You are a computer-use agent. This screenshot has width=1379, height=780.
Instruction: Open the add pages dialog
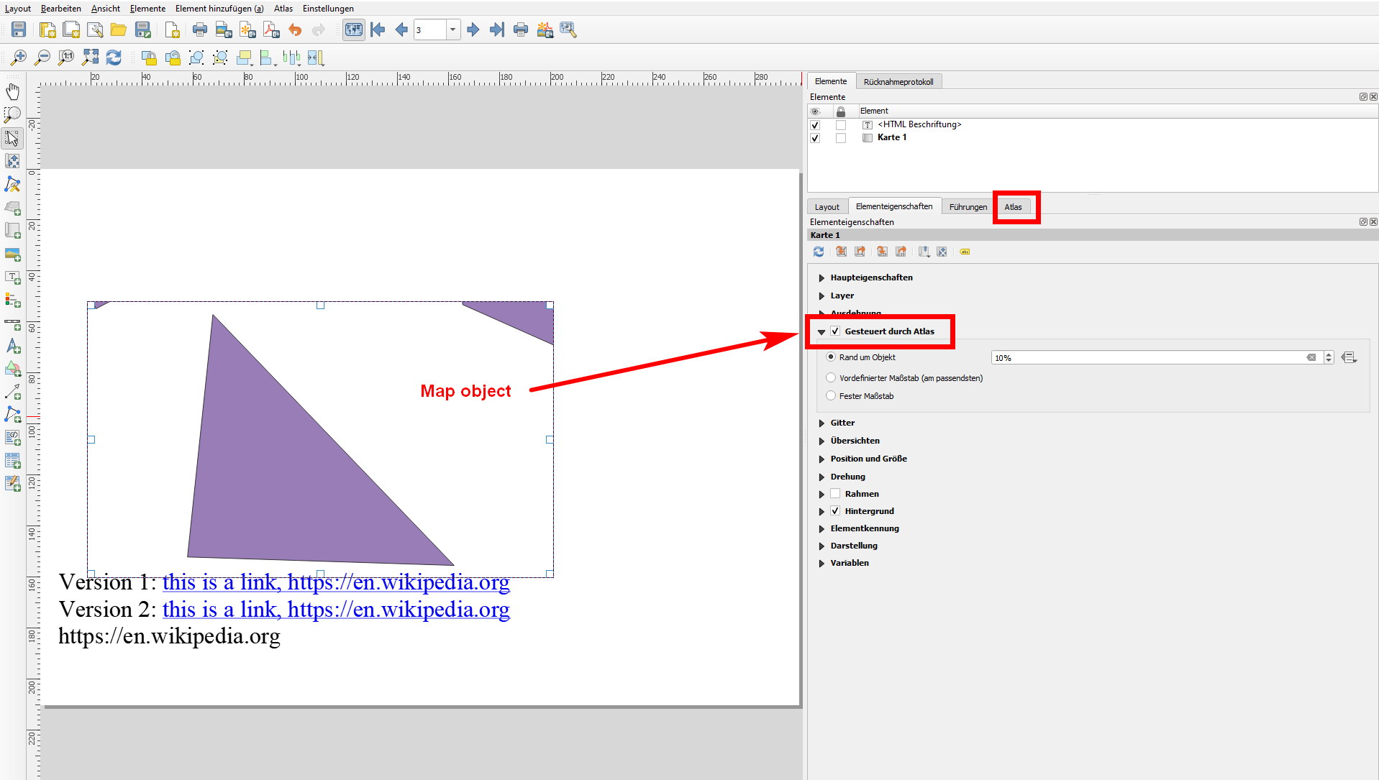point(171,29)
